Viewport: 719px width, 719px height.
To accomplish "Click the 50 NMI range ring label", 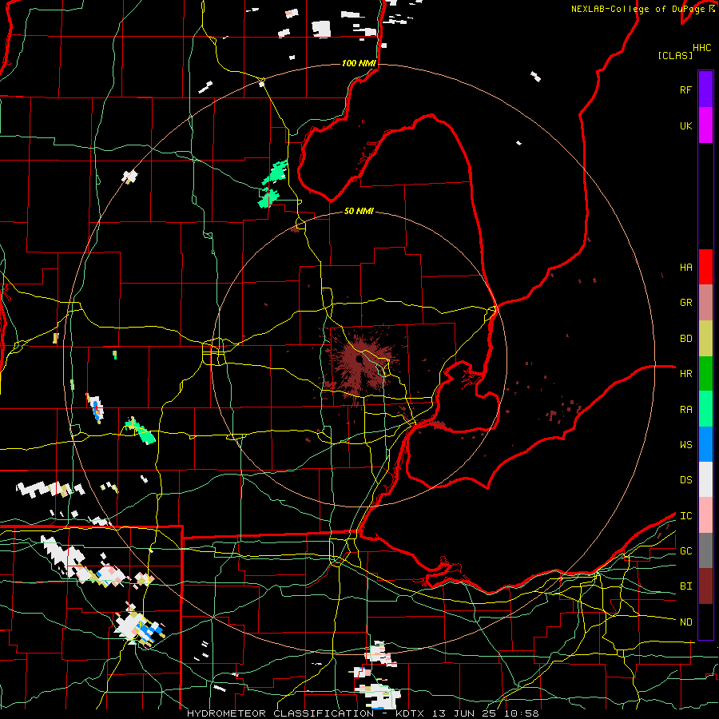I will [x=359, y=211].
